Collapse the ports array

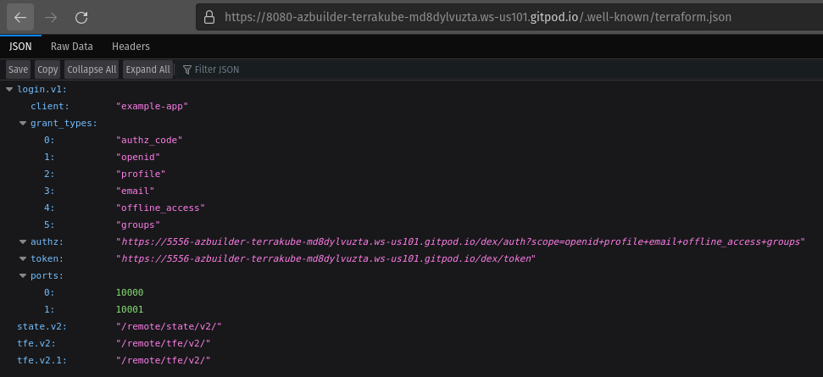23,275
